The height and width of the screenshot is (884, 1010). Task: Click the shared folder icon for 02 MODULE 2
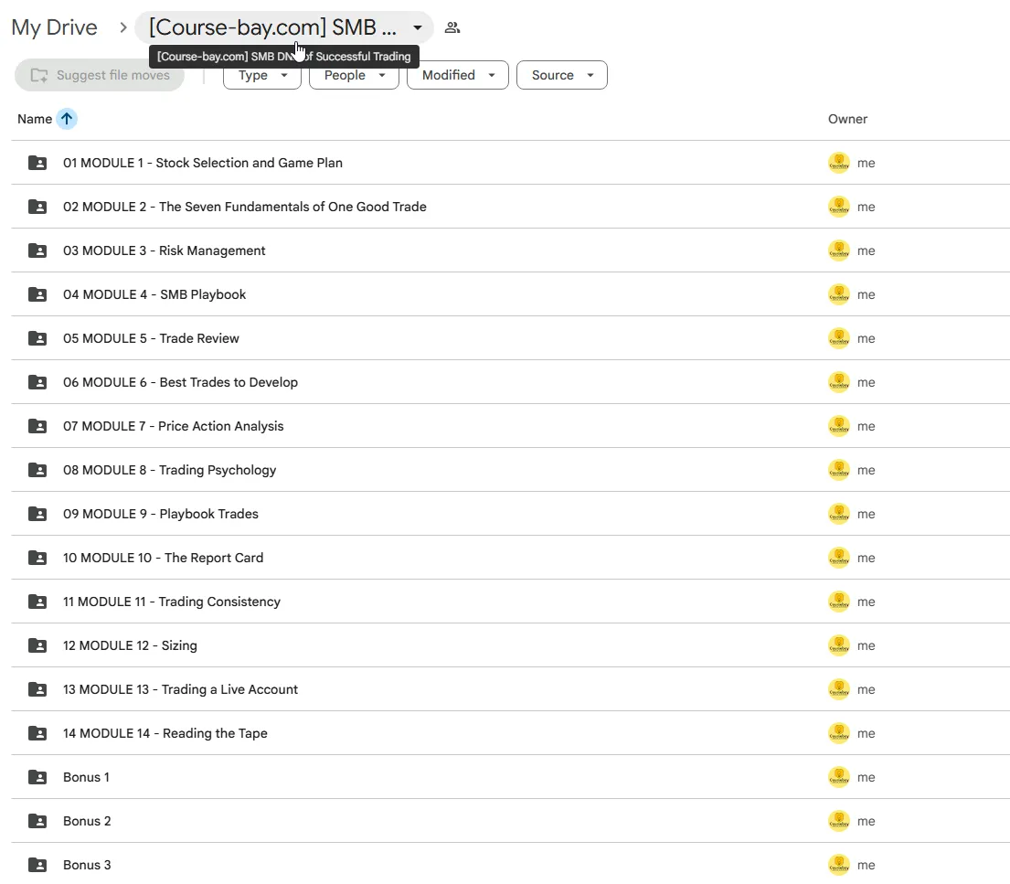pos(37,207)
